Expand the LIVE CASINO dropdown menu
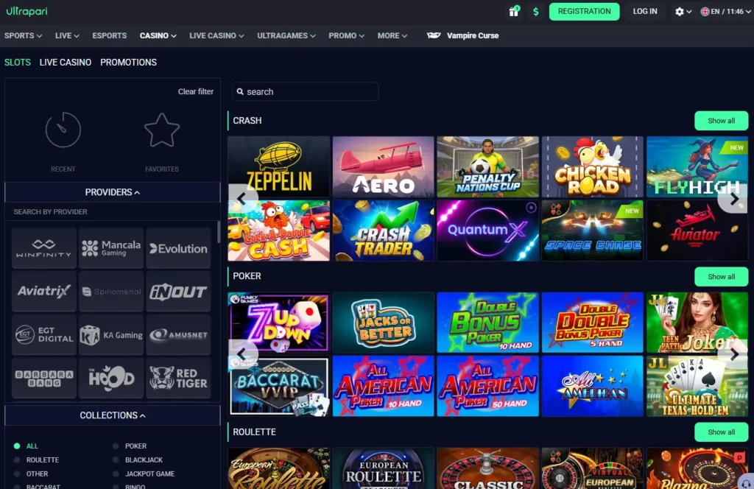754x489 pixels. tap(216, 35)
